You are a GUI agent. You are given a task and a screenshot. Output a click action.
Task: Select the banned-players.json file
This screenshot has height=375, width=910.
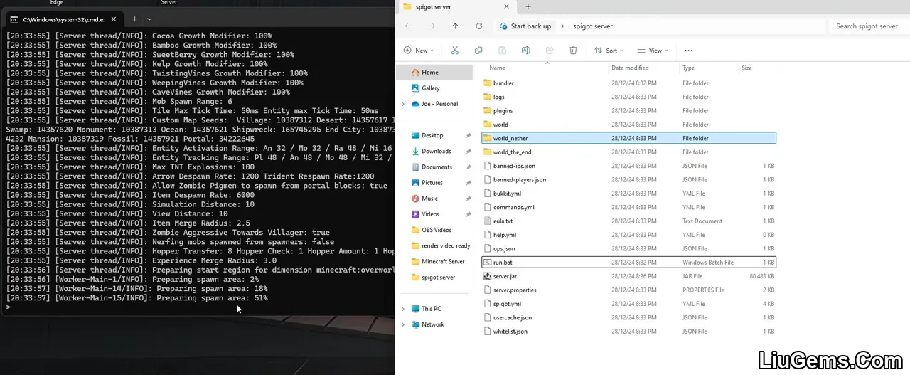pos(520,180)
